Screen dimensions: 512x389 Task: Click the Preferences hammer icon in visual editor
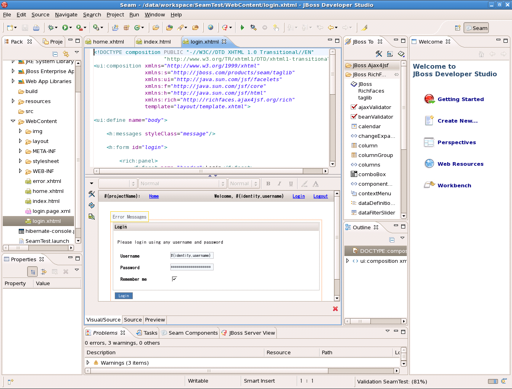[92, 194]
